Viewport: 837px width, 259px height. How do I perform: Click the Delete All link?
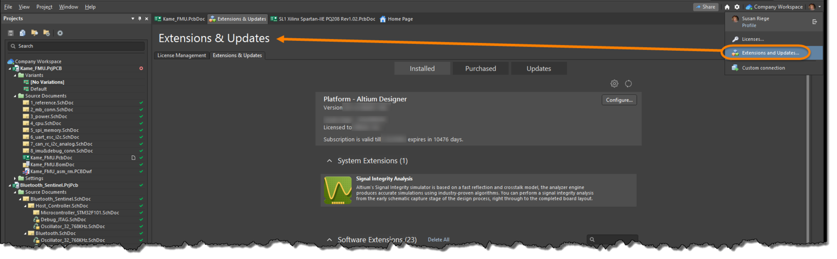pyautogui.click(x=438, y=240)
